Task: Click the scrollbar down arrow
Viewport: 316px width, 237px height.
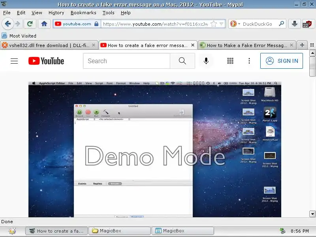Action: point(312,214)
